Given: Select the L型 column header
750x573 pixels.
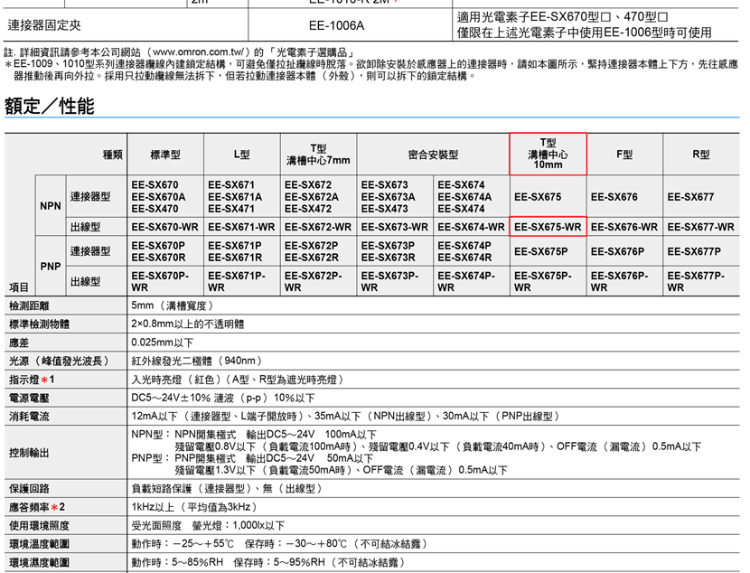Looking at the screenshot, I should 242,155.
